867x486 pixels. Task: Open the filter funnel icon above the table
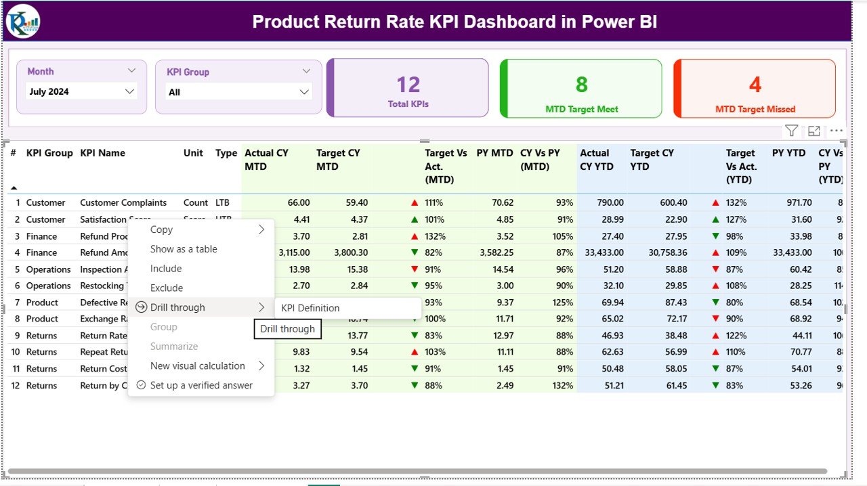click(790, 130)
